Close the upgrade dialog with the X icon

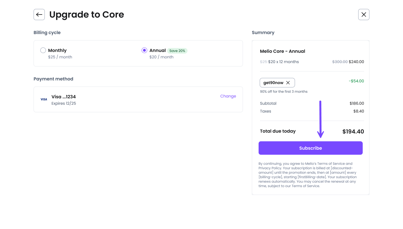tap(364, 15)
